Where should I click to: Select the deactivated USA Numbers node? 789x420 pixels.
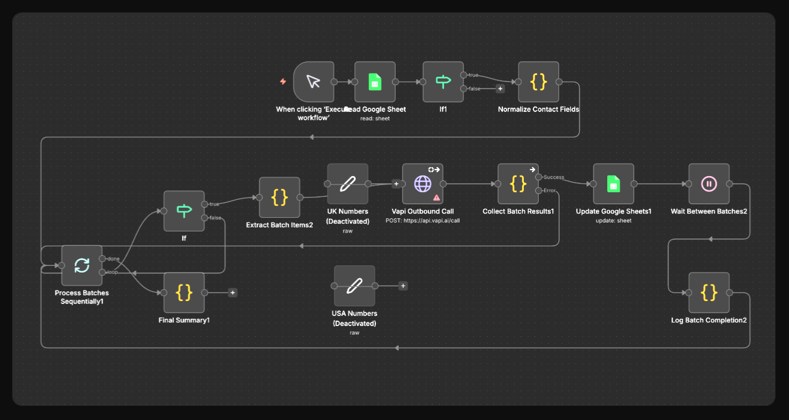click(x=354, y=286)
